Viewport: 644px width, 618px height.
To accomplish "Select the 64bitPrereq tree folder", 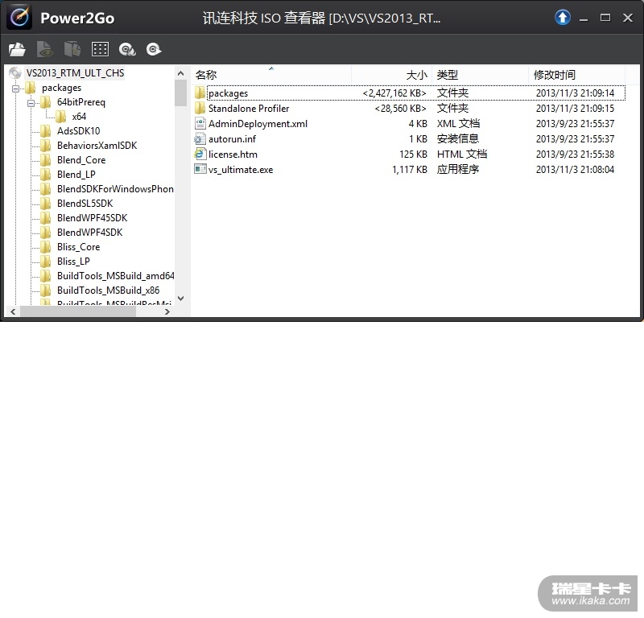I will point(81,102).
